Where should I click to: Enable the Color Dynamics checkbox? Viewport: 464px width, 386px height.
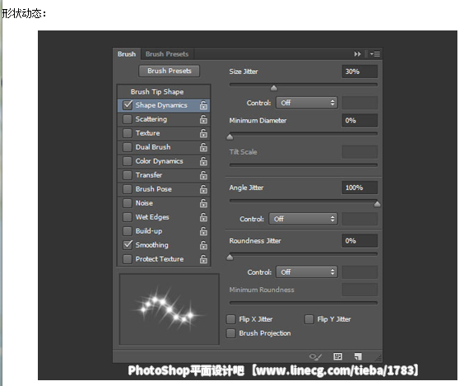(x=128, y=161)
